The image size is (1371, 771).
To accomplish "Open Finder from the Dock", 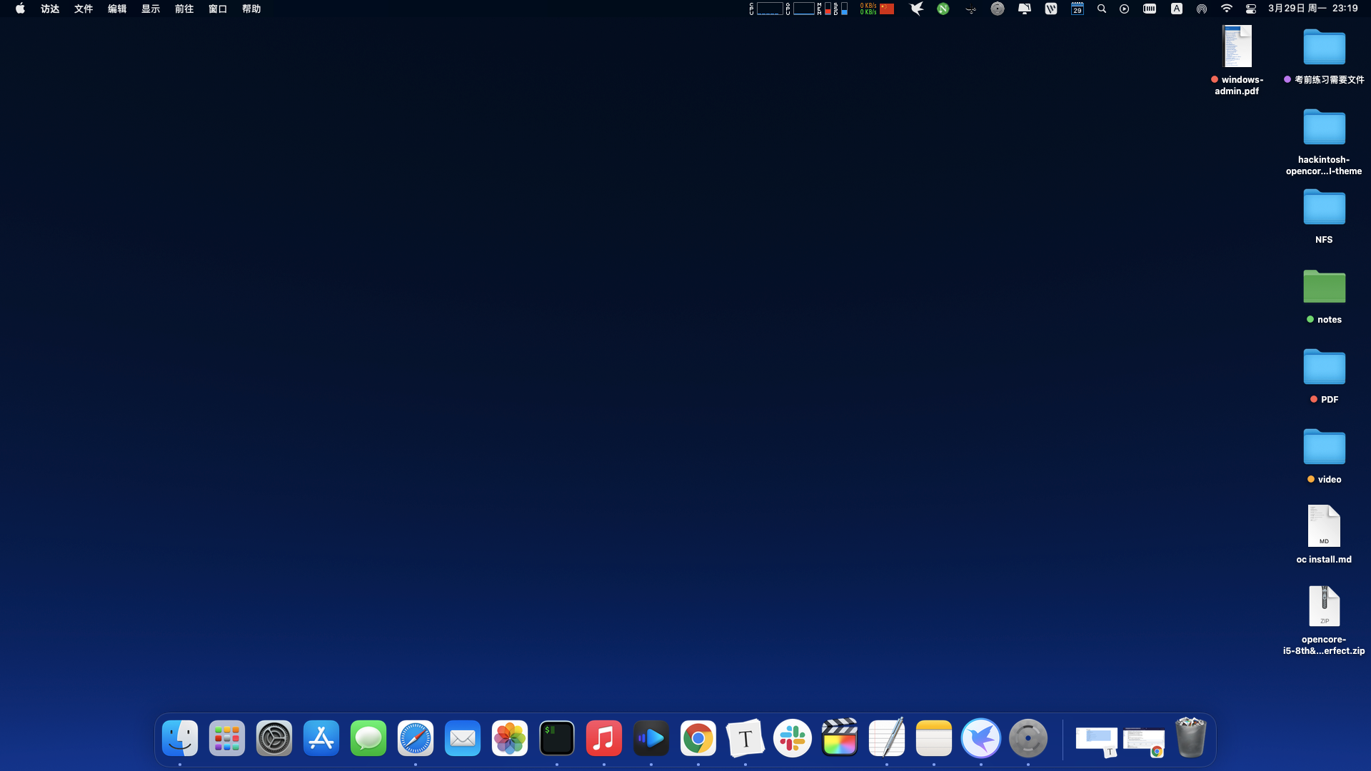I will 180,738.
